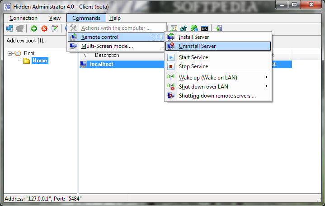Choose Actions with the computer menu entry
325x206 pixels.
pyautogui.click(x=117, y=28)
